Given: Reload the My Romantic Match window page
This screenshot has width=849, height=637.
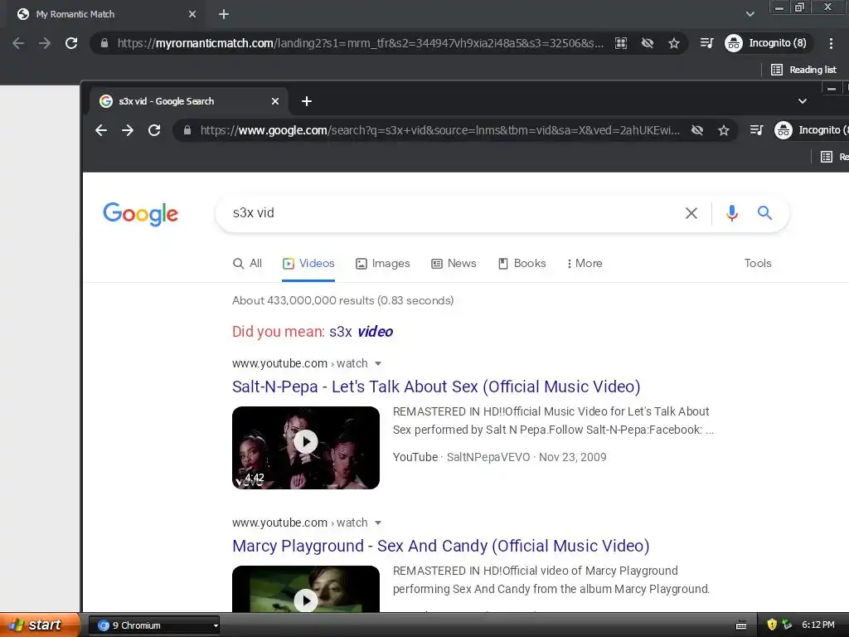Looking at the screenshot, I should pyautogui.click(x=71, y=43).
